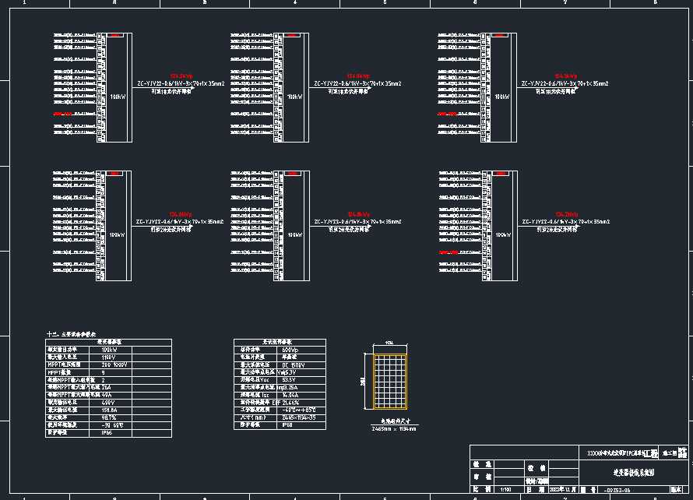Click the top-left 100kW inverter block
The image size is (693, 500).
[x=118, y=97]
